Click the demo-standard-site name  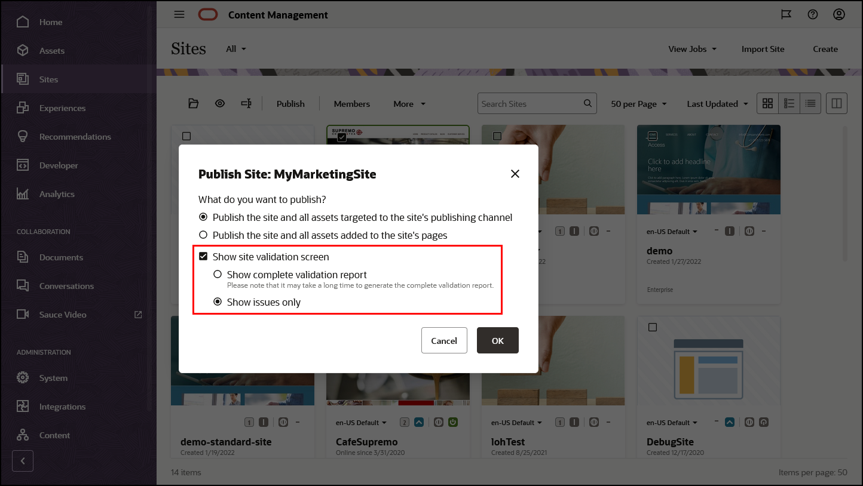[226, 442]
